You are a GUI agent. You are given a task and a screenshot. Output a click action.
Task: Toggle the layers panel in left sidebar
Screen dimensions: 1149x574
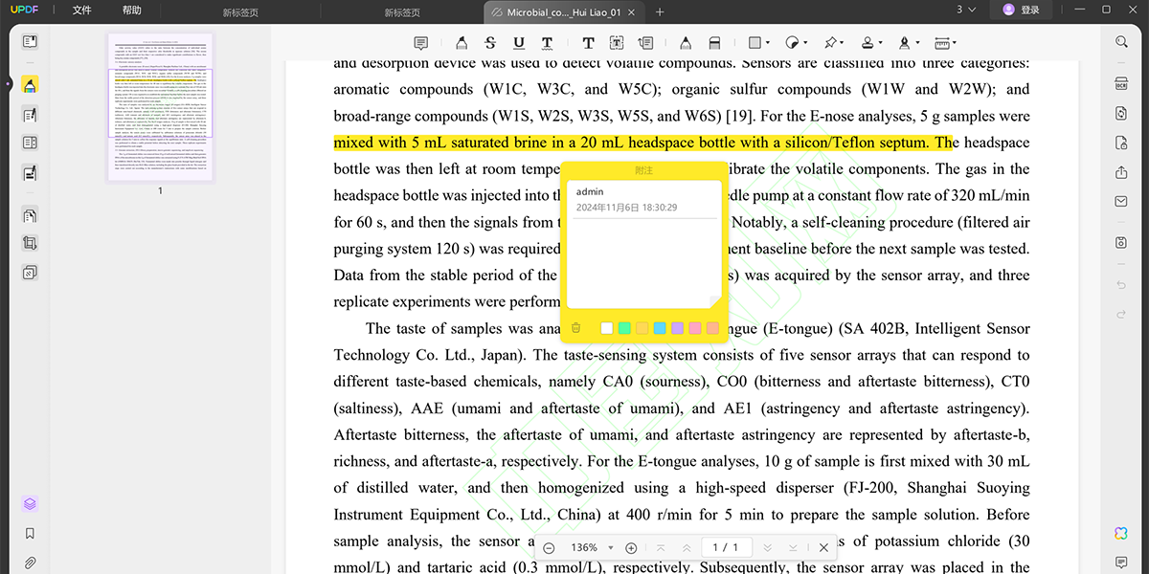pyautogui.click(x=30, y=504)
